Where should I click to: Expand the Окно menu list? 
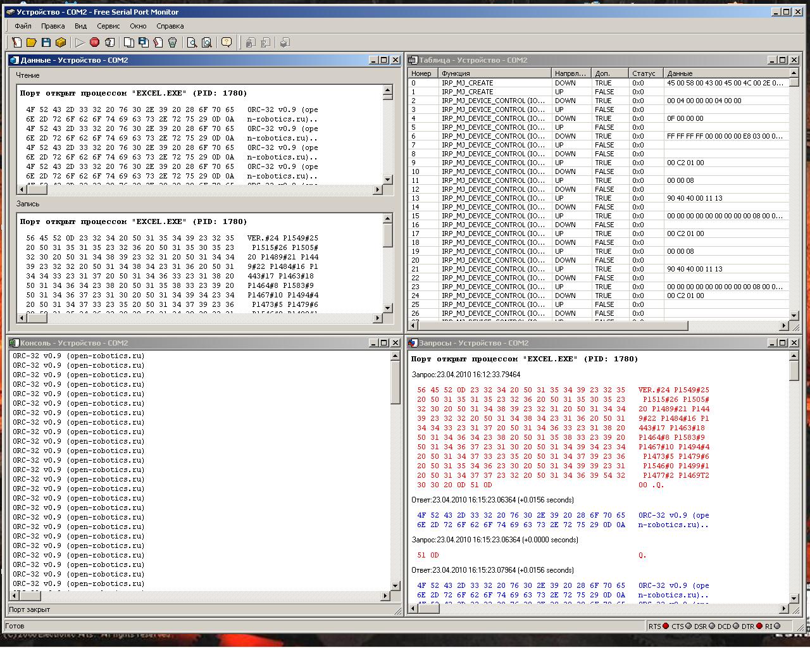138,26
